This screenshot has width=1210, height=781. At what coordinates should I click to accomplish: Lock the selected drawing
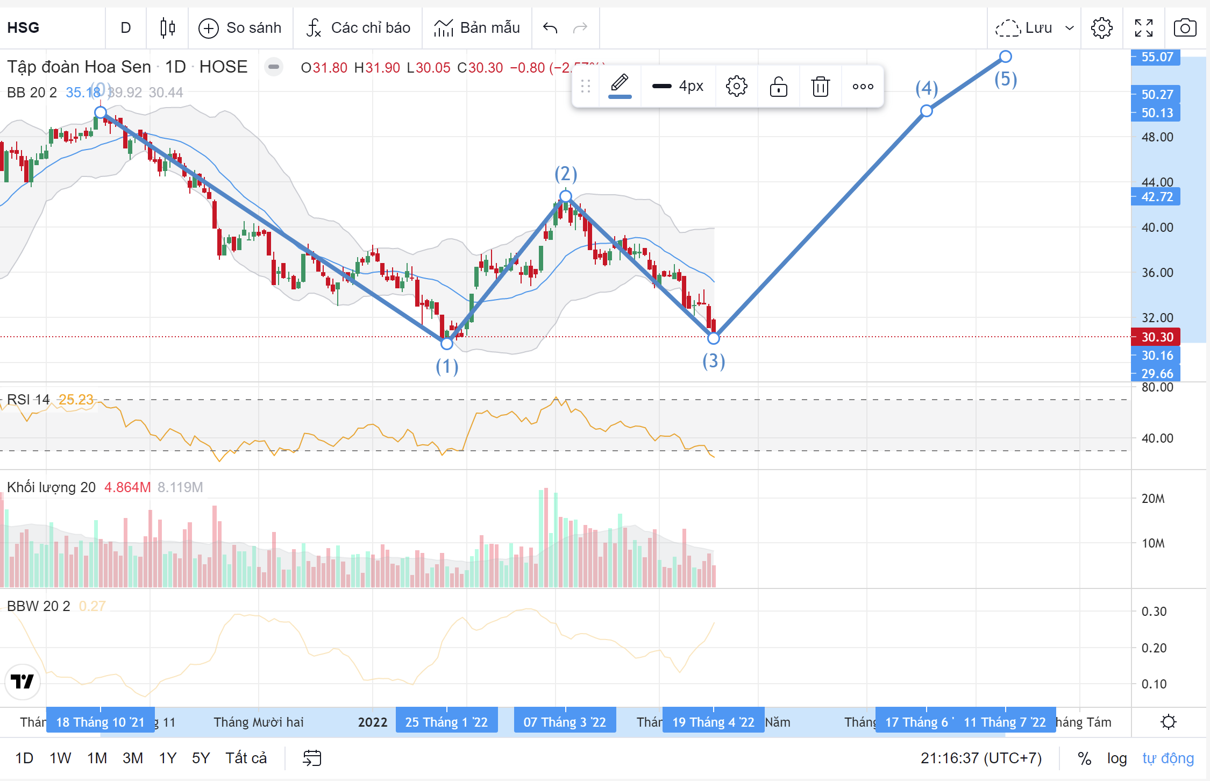[779, 86]
